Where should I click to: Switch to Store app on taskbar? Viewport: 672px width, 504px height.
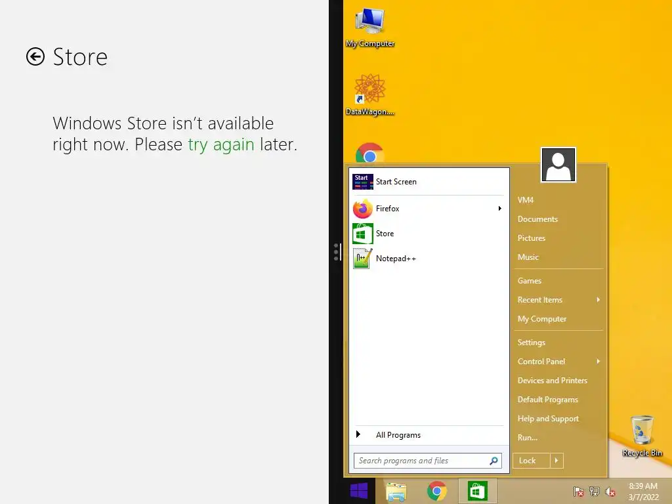click(478, 491)
